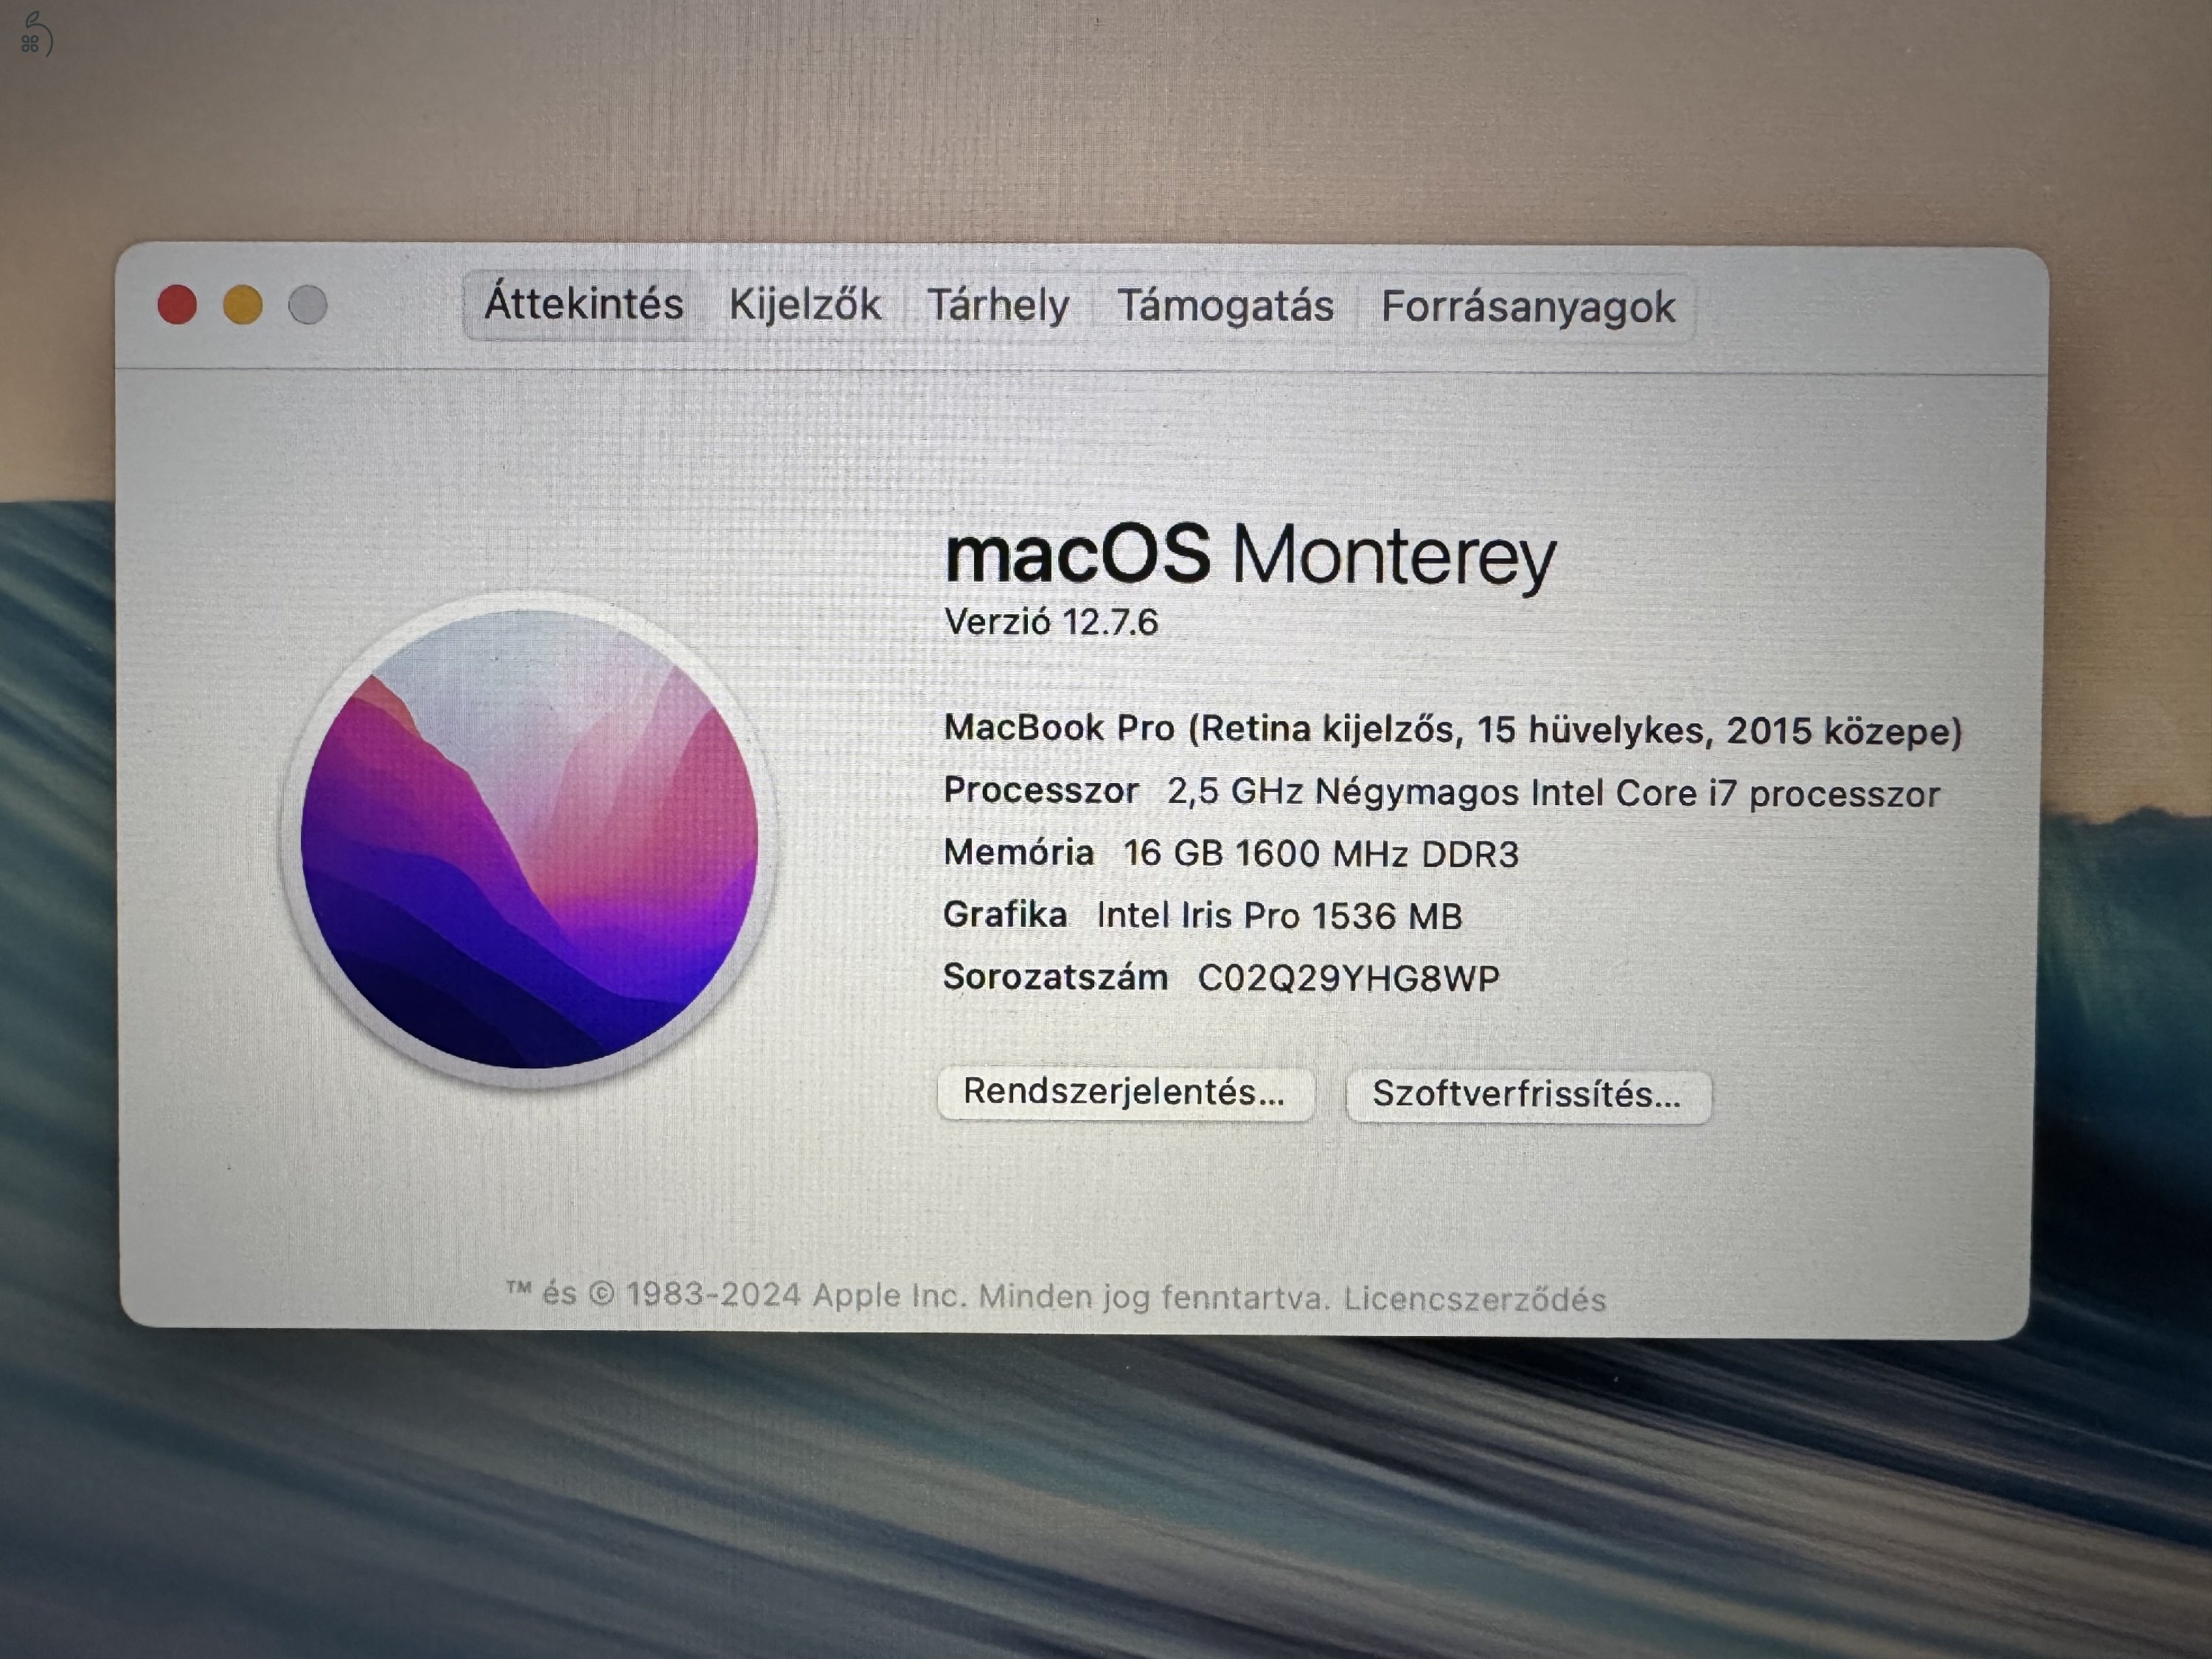Click the Rendszerjelentés... button
The image size is (2212, 1659).
(x=1125, y=1092)
